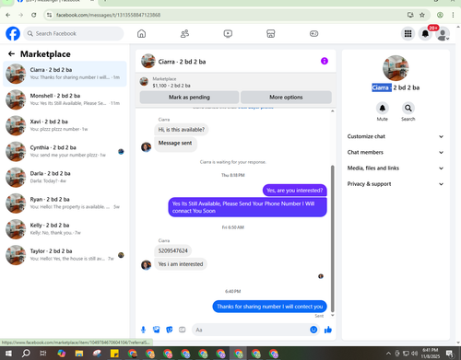461x360 pixels.
Task: Open File Explorer from the taskbar
Action: (79, 354)
